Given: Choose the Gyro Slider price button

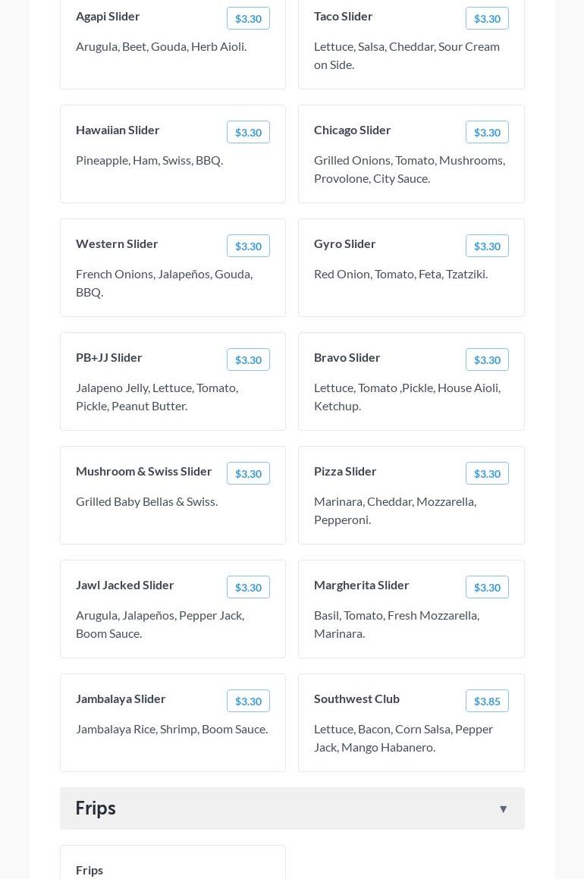Looking at the screenshot, I should point(487,246).
